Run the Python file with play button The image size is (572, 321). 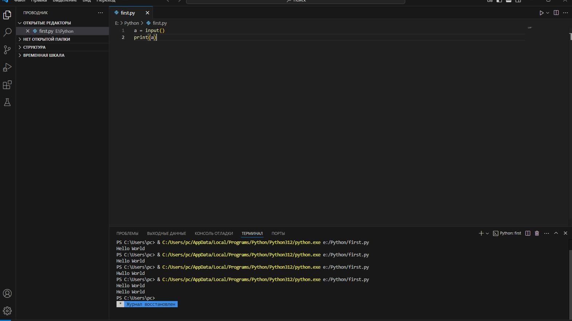[541, 13]
